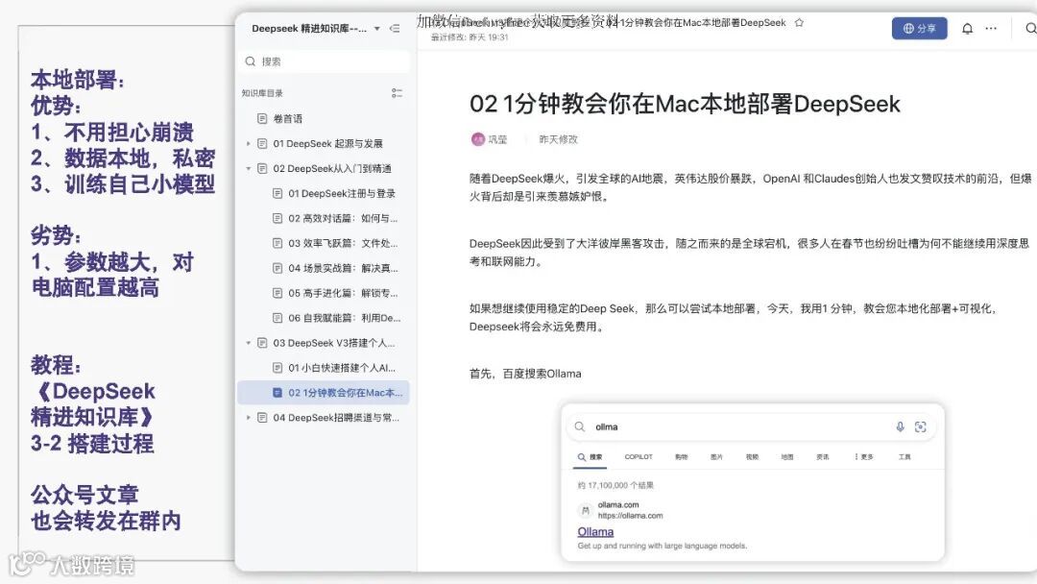Screen dimensions: 1037x584
Task: Click the ollama.com site favicon
Action: pos(585,510)
